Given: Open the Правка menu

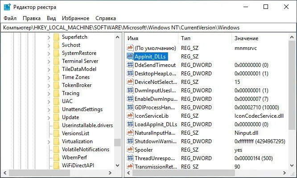Looking at the screenshot, I should pyautogui.click(x=32, y=18).
